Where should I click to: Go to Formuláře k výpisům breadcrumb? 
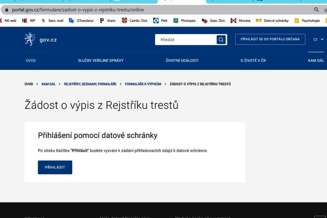(x=143, y=84)
